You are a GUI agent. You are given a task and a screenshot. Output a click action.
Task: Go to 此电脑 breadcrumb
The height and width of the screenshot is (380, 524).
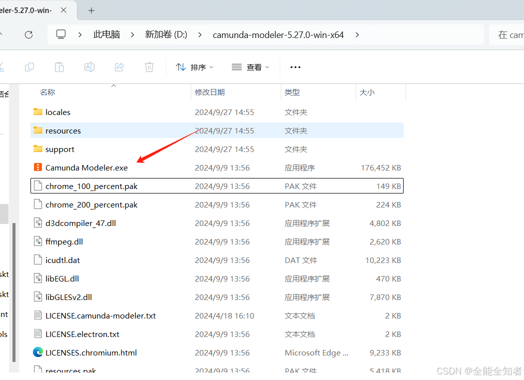(106, 34)
